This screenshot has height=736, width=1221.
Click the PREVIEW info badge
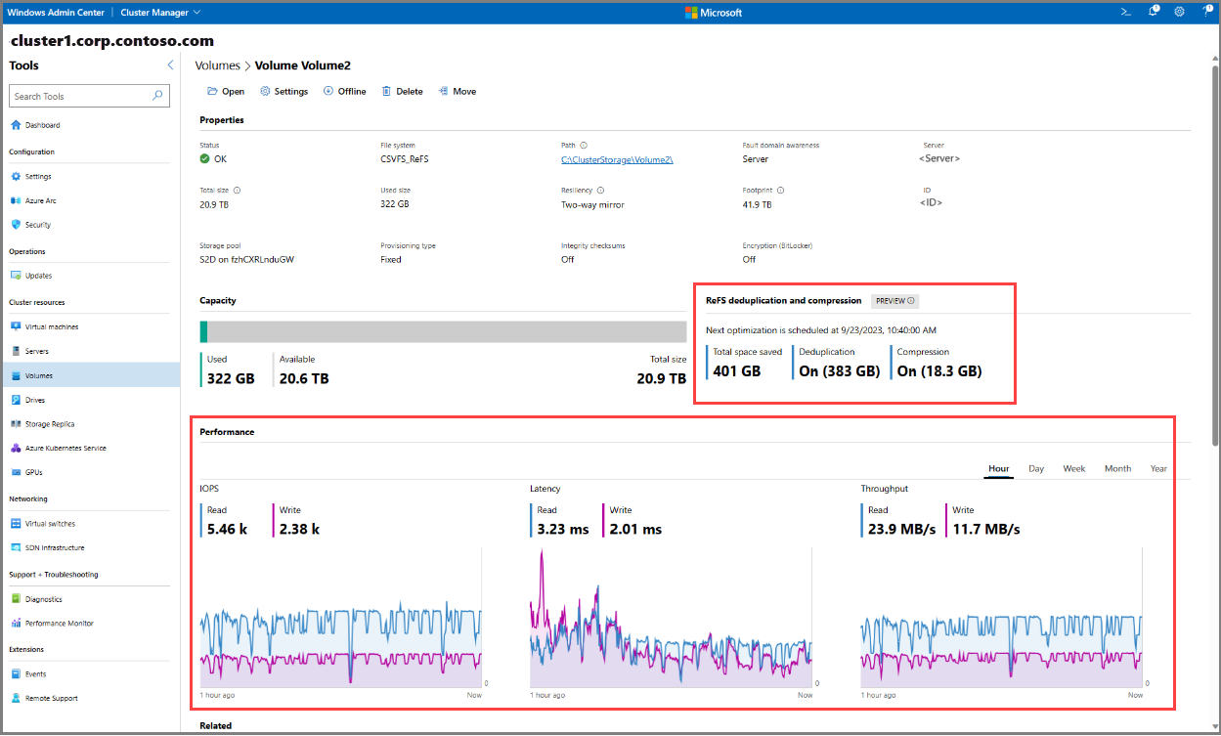(x=894, y=301)
